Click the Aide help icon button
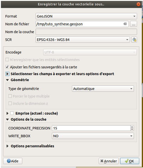143x168 pixels. [x=13, y=161]
